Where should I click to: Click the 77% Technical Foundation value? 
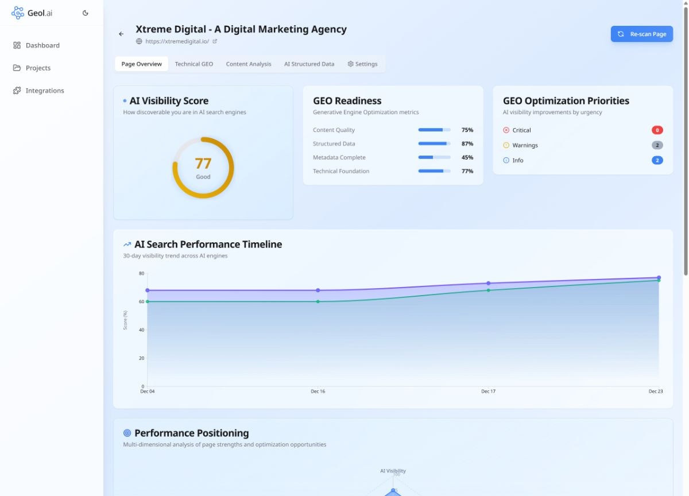pos(467,171)
